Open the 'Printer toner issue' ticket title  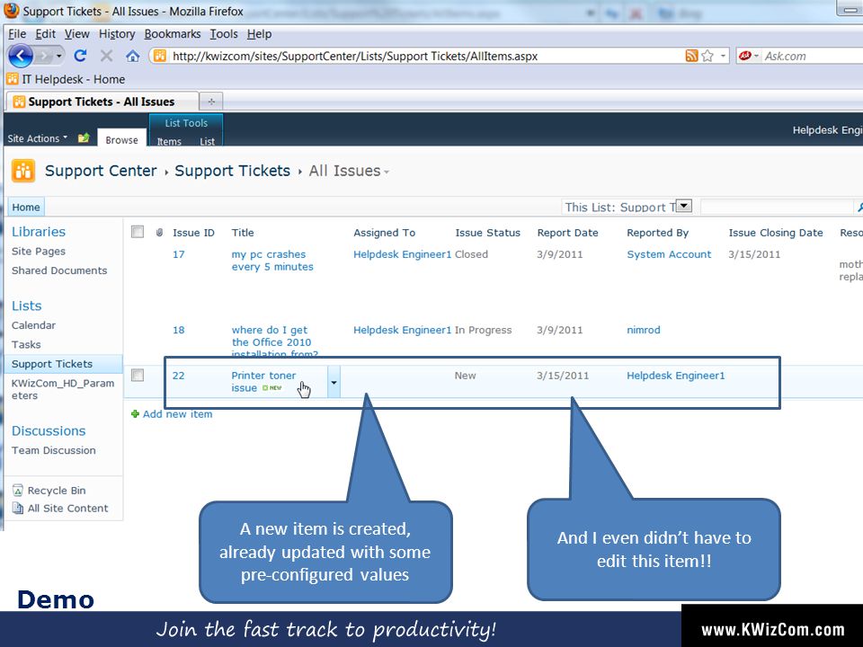[263, 381]
